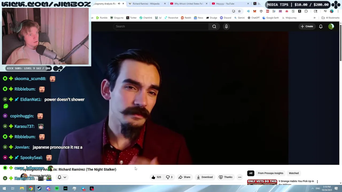Click the ENG language indicator

[x=318, y=189]
